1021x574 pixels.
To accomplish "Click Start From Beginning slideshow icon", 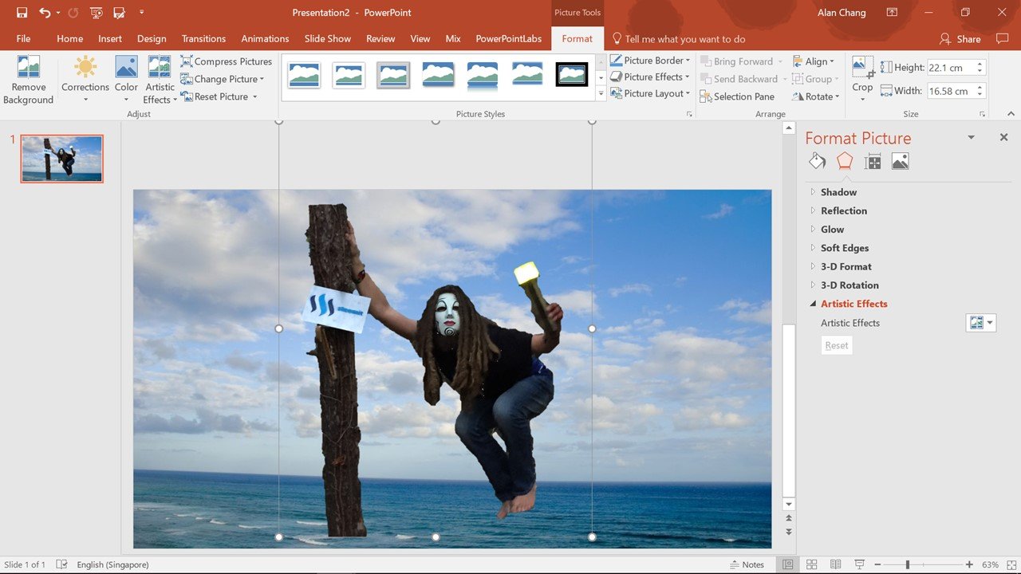I will (97, 13).
